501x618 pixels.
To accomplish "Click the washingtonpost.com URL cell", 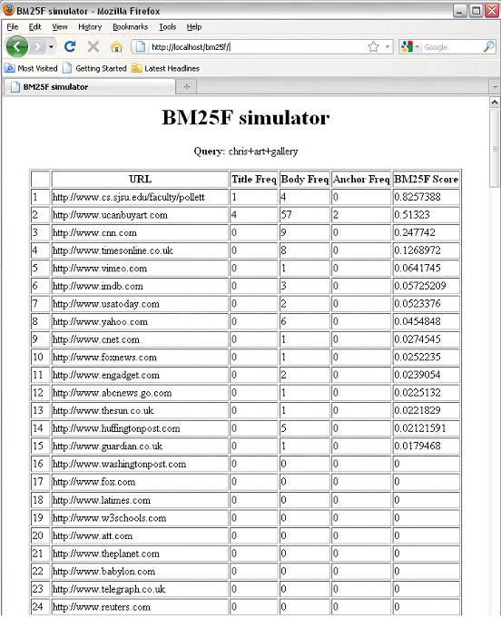I will click(x=140, y=464).
